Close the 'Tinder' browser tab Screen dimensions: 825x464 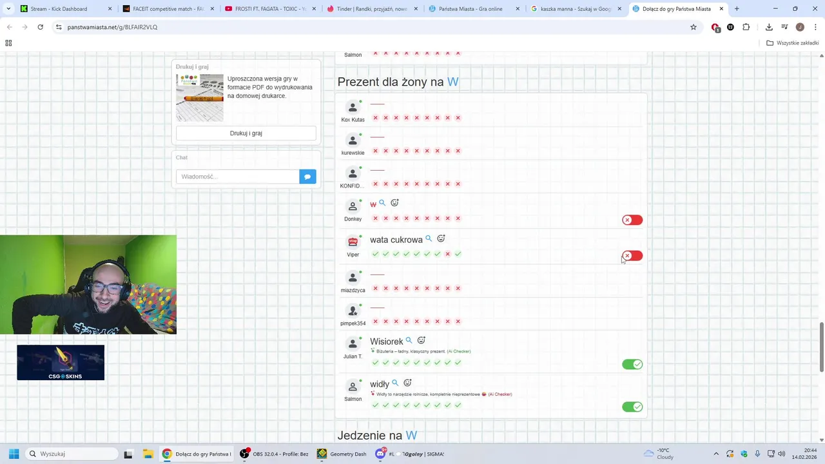(x=415, y=9)
